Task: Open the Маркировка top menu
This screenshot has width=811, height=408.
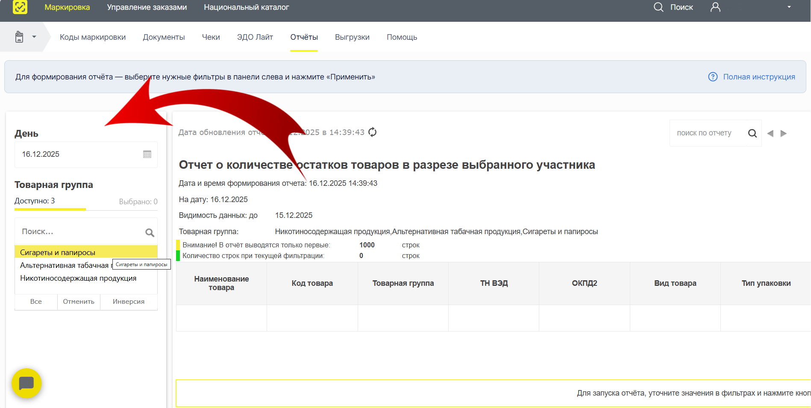Action: [67, 7]
